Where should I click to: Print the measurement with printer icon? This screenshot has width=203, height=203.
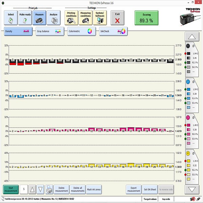coord(49,189)
